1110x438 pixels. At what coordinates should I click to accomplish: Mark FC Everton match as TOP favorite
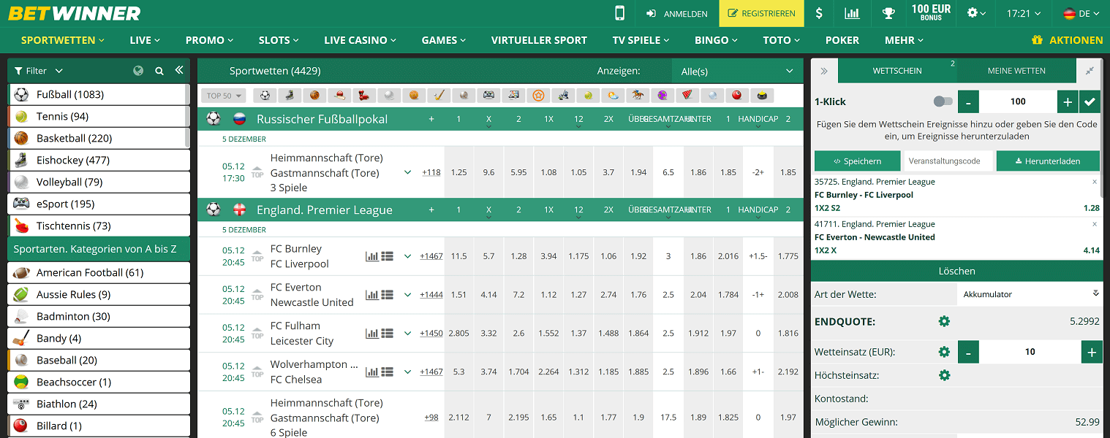[257, 295]
